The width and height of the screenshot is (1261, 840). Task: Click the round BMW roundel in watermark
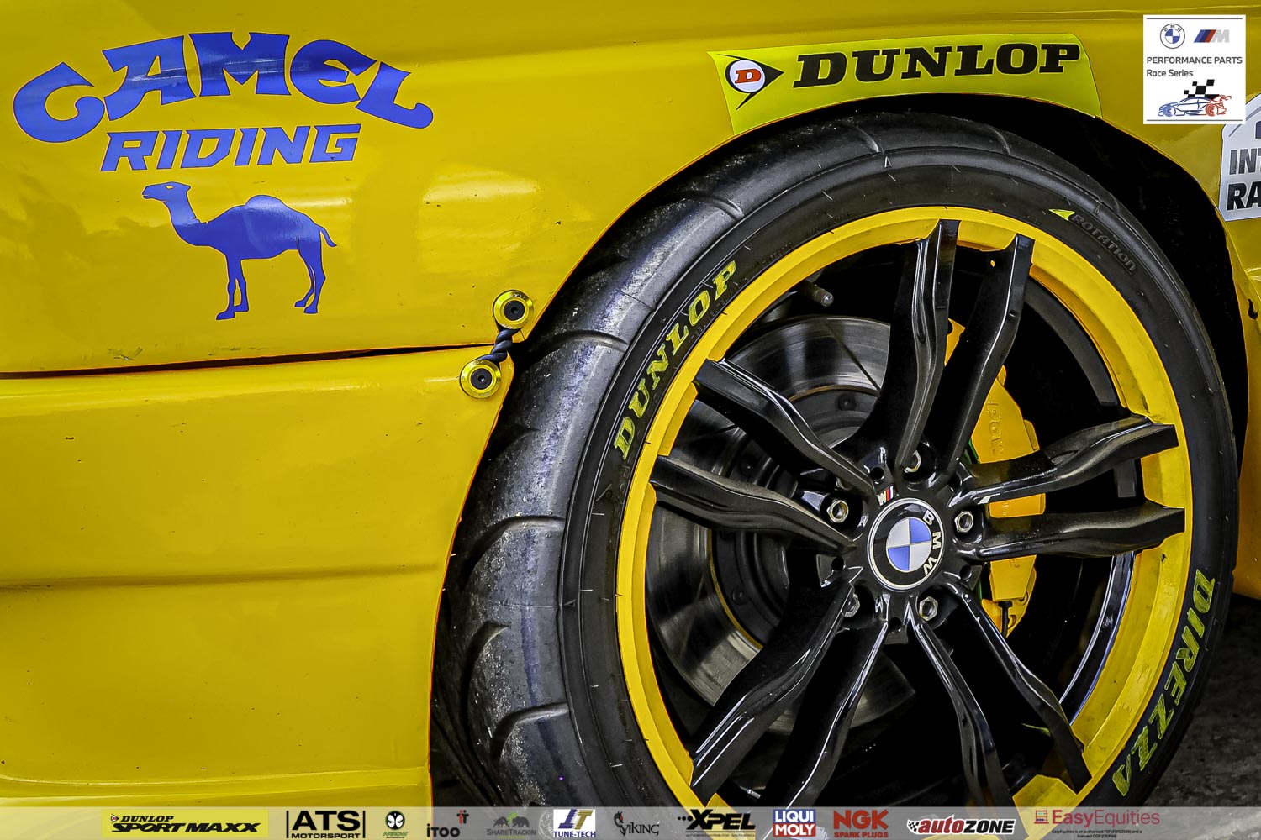pos(1172,36)
